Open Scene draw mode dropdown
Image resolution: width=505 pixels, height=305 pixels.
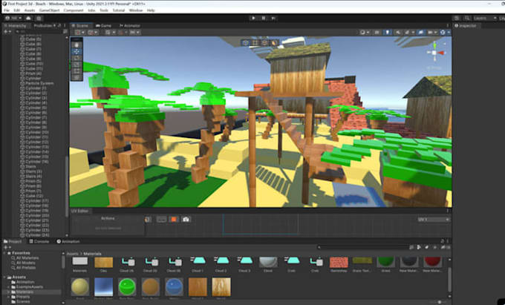click(x=364, y=32)
